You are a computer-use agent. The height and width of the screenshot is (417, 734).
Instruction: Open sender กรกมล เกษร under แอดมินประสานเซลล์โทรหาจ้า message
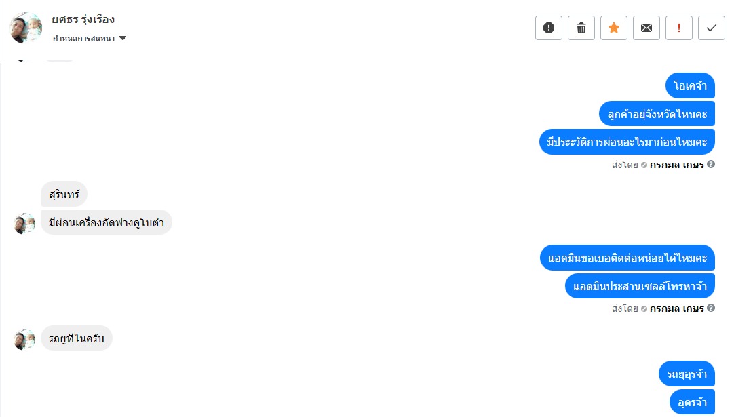676,309
